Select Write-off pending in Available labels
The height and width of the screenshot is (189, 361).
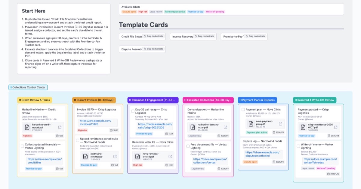[x=215, y=12]
